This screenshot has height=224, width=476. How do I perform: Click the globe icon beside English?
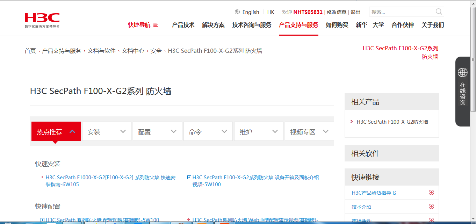click(x=238, y=12)
